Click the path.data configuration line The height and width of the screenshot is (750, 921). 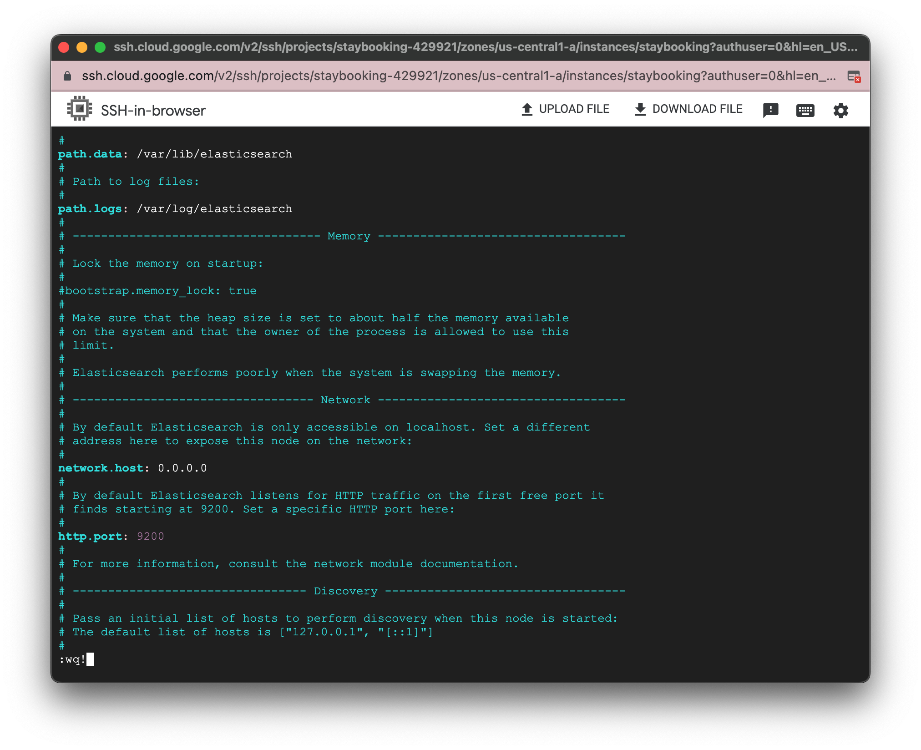[x=175, y=154]
